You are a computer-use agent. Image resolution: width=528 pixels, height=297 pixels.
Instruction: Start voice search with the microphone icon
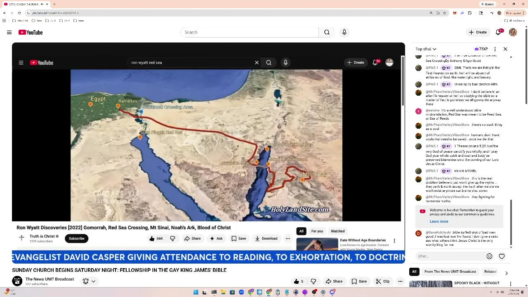[344, 32]
